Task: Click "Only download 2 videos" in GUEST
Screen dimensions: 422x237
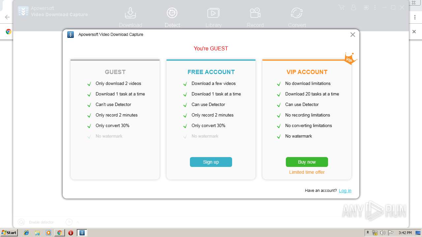Action: click(x=118, y=83)
